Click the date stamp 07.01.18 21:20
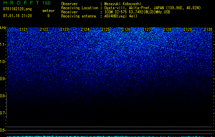The width and height of the screenshot is (215, 137). [x=17, y=16]
